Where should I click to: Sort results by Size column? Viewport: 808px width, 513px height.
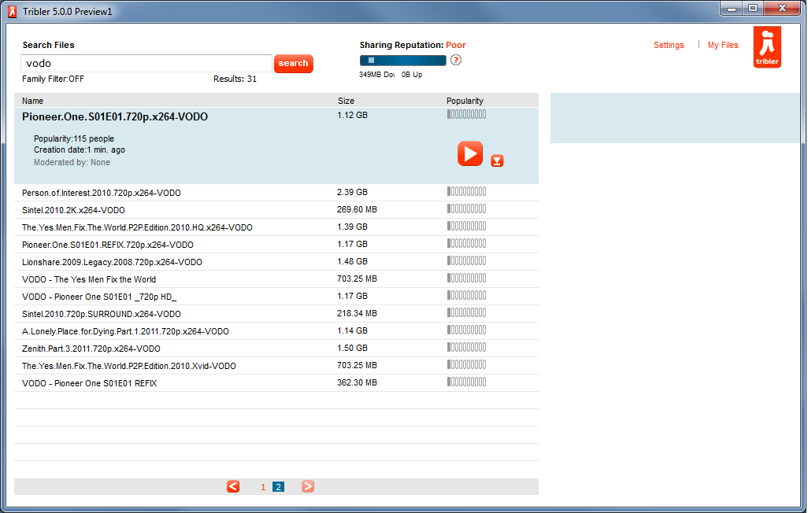pyautogui.click(x=346, y=101)
